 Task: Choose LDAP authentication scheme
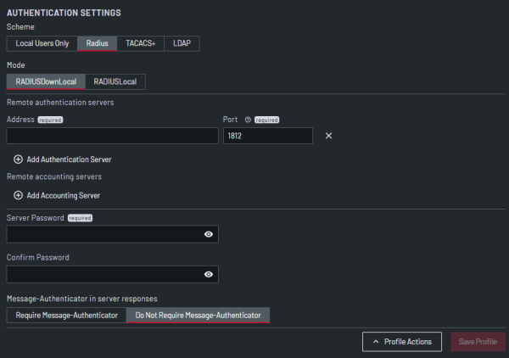182,43
